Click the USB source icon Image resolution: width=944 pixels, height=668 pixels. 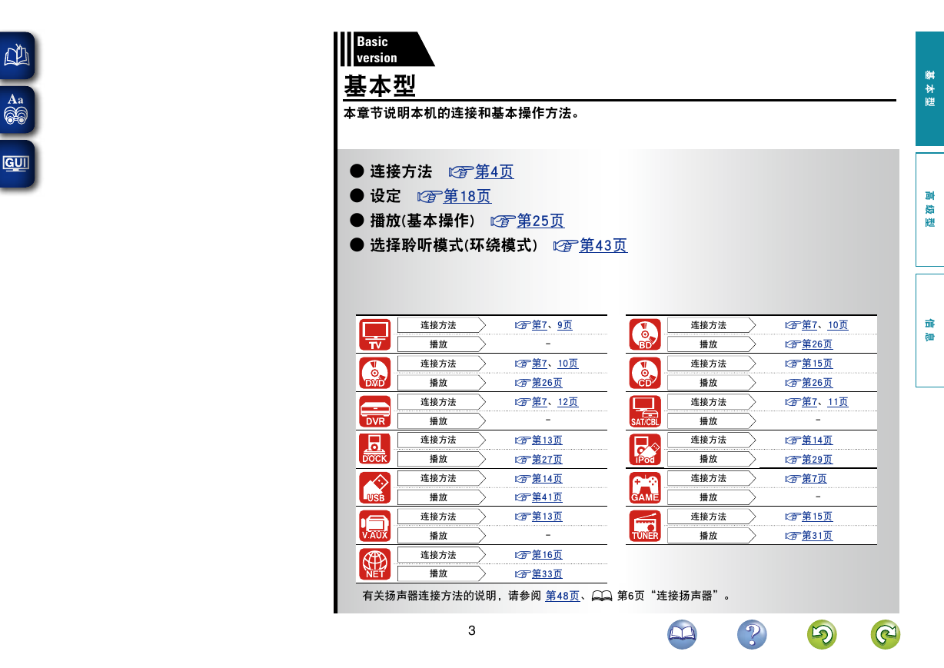[x=374, y=487]
